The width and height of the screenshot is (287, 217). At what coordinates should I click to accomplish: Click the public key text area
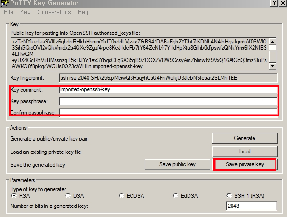[x=140, y=54]
